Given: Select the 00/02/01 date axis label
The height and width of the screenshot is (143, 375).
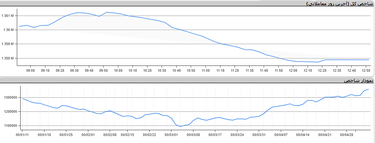Looking at the screenshot, I should point(88,134).
